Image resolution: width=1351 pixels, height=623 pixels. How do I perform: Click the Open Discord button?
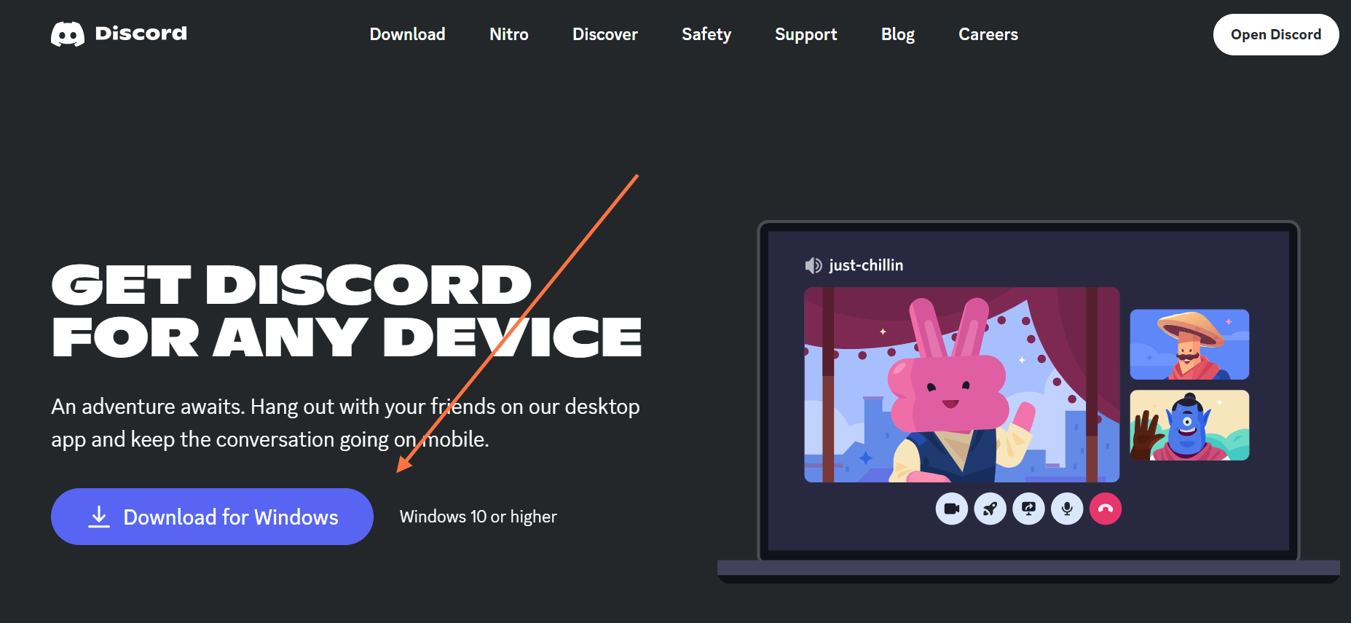[1276, 34]
